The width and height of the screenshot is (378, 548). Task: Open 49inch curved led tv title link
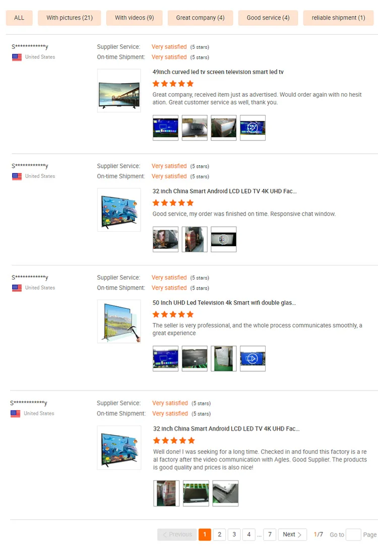click(x=218, y=72)
